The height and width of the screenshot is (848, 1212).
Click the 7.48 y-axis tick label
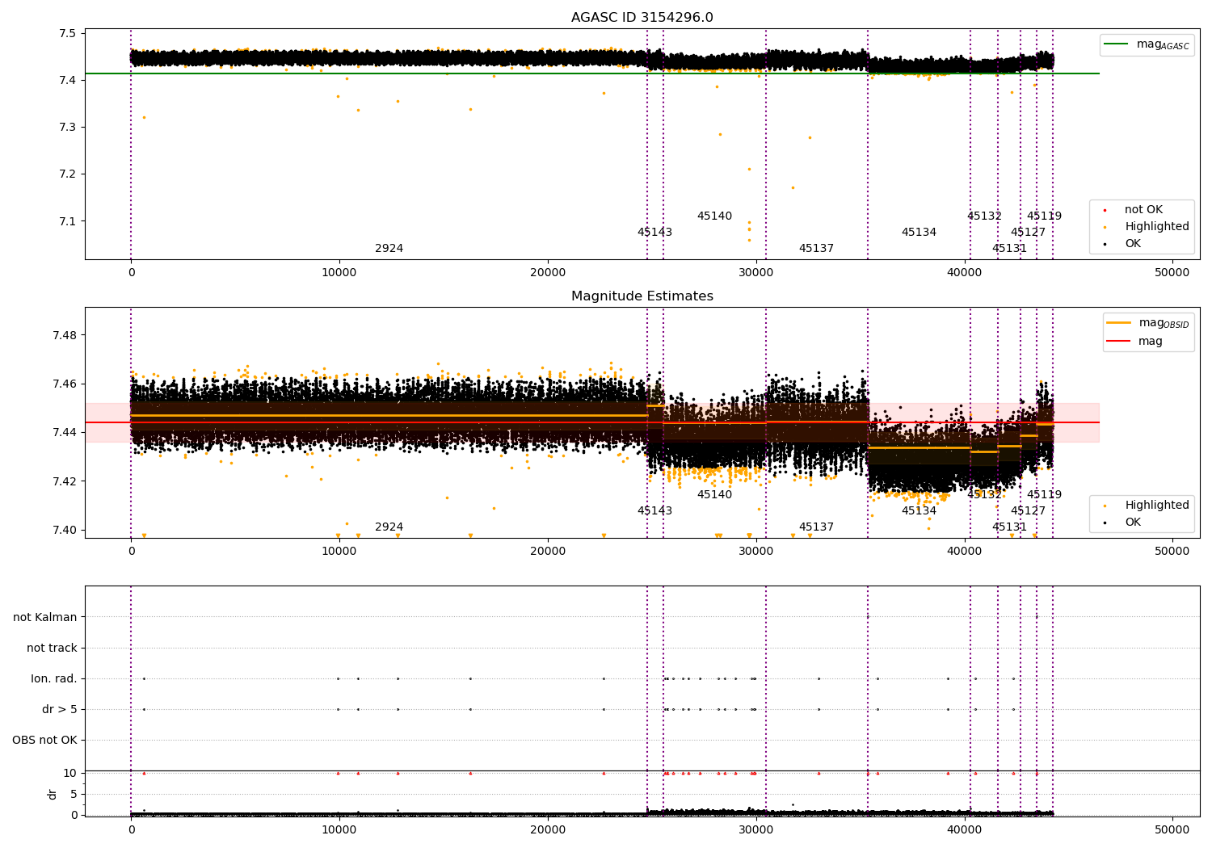pyautogui.click(x=64, y=335)
